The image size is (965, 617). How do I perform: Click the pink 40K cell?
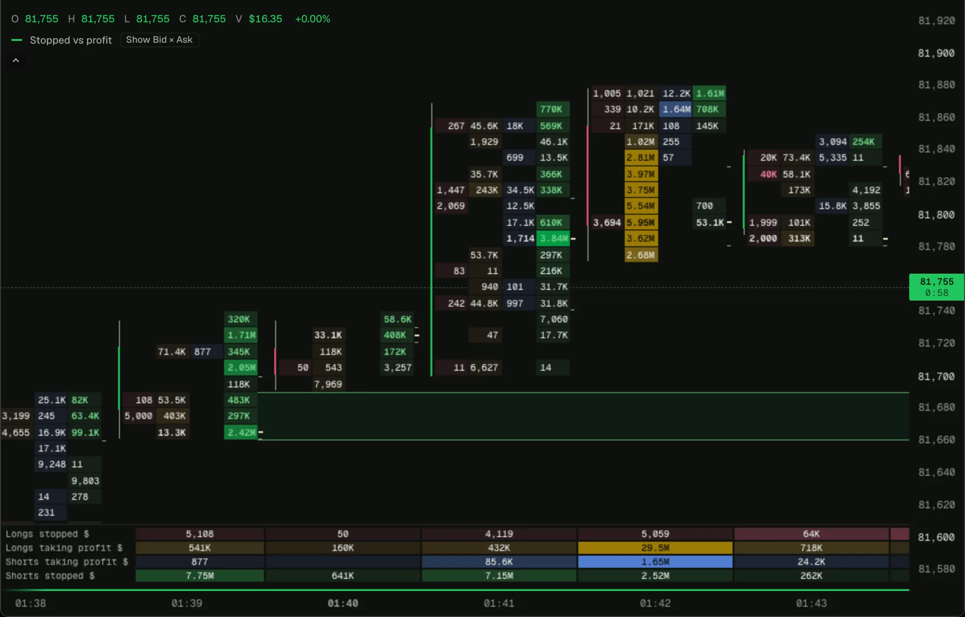tap(764, 174)
